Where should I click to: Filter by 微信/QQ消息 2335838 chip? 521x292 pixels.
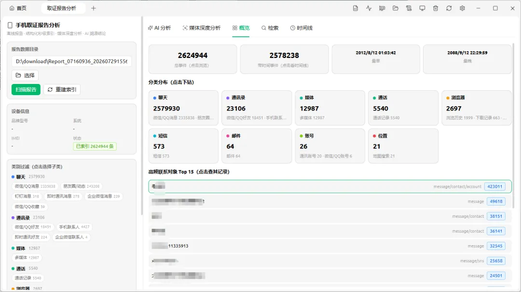35,186
